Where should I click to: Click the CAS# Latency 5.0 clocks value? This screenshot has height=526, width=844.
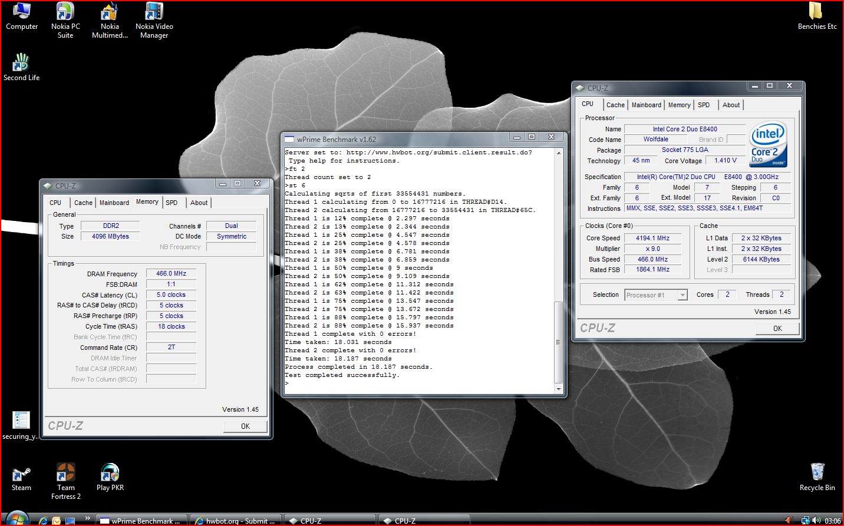(x=171, y=295)
